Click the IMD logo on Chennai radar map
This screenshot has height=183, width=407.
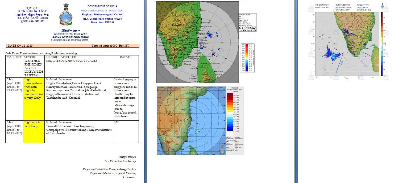(x=222, y=151)
